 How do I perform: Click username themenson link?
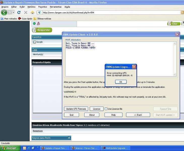coord(38,131)
